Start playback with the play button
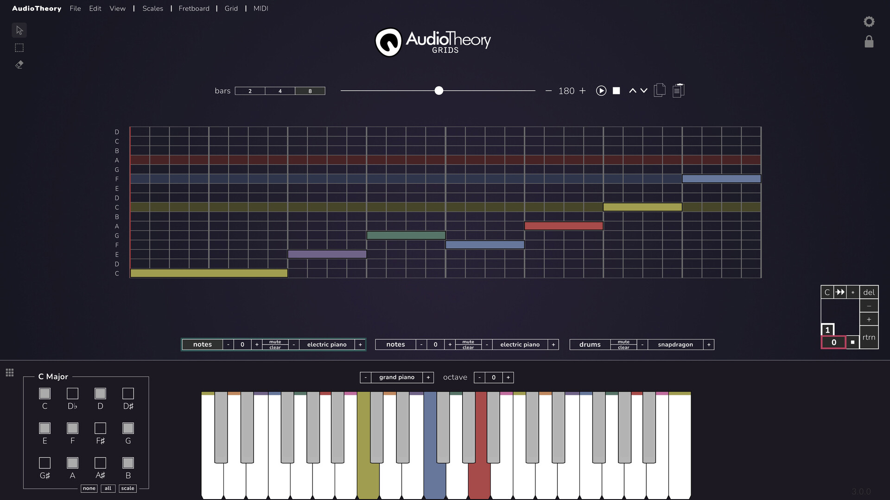 click(601, 91)
